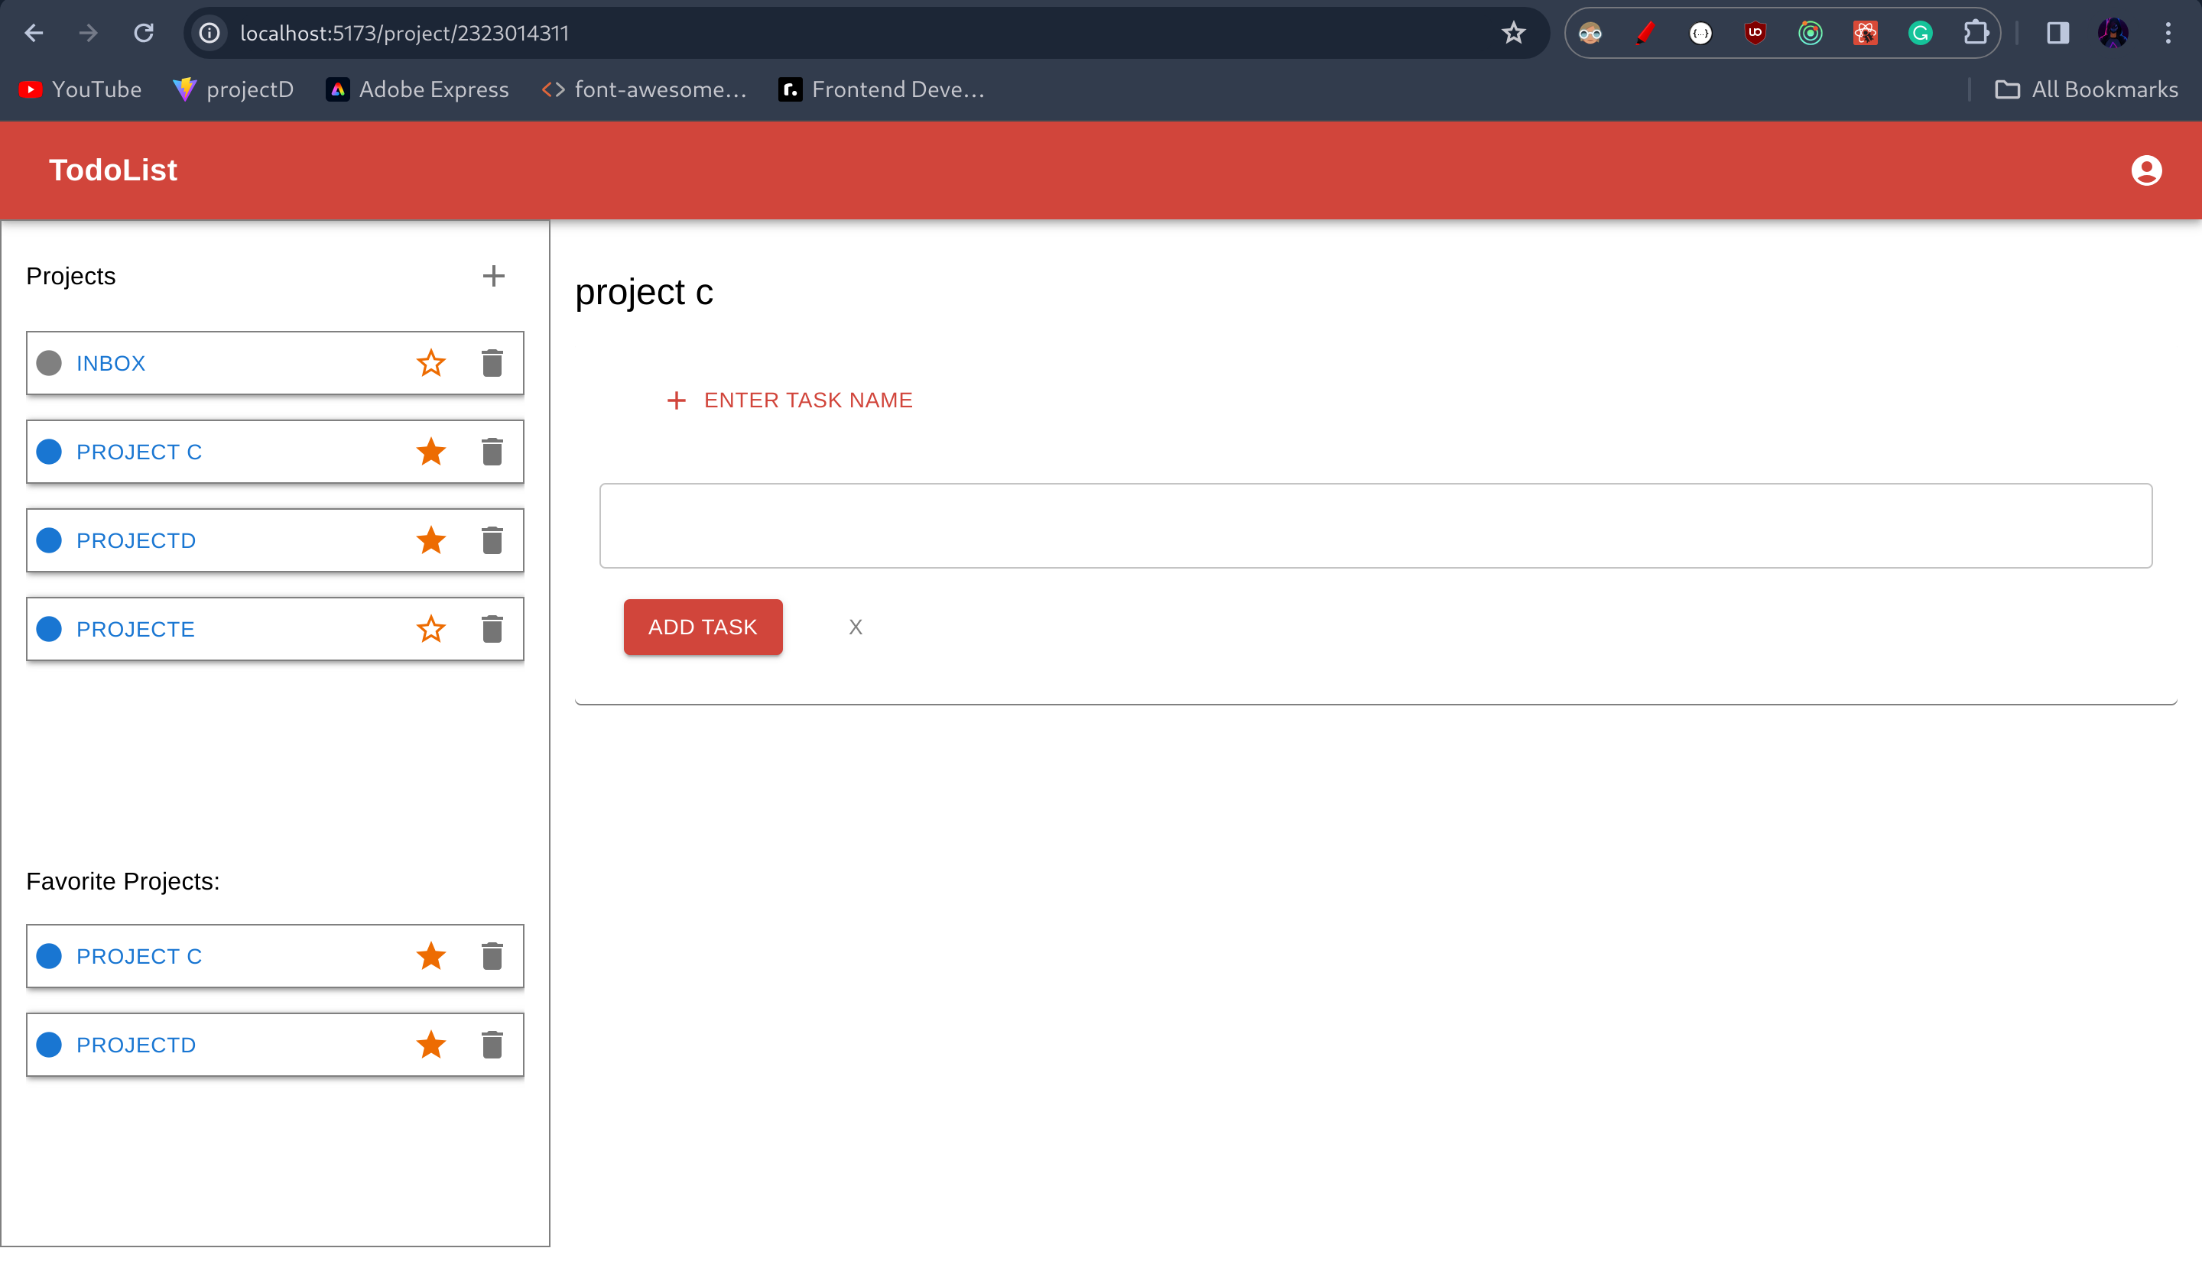The width and height of the screenshot is (2202, 1261).
Task: Open the Adobe Express bookmark
Action: (x=417, y=89)
